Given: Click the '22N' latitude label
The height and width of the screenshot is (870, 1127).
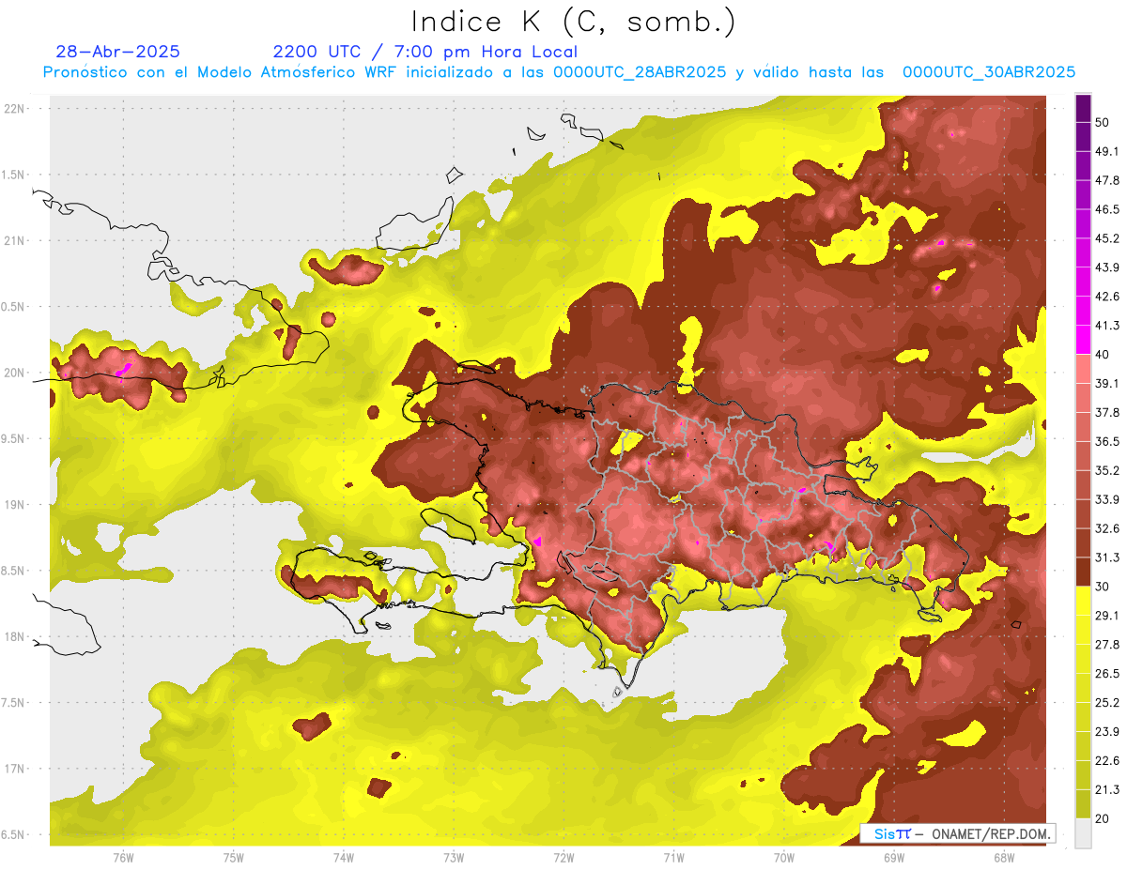Looking at the screenshot, I should [x=16, y=108].
